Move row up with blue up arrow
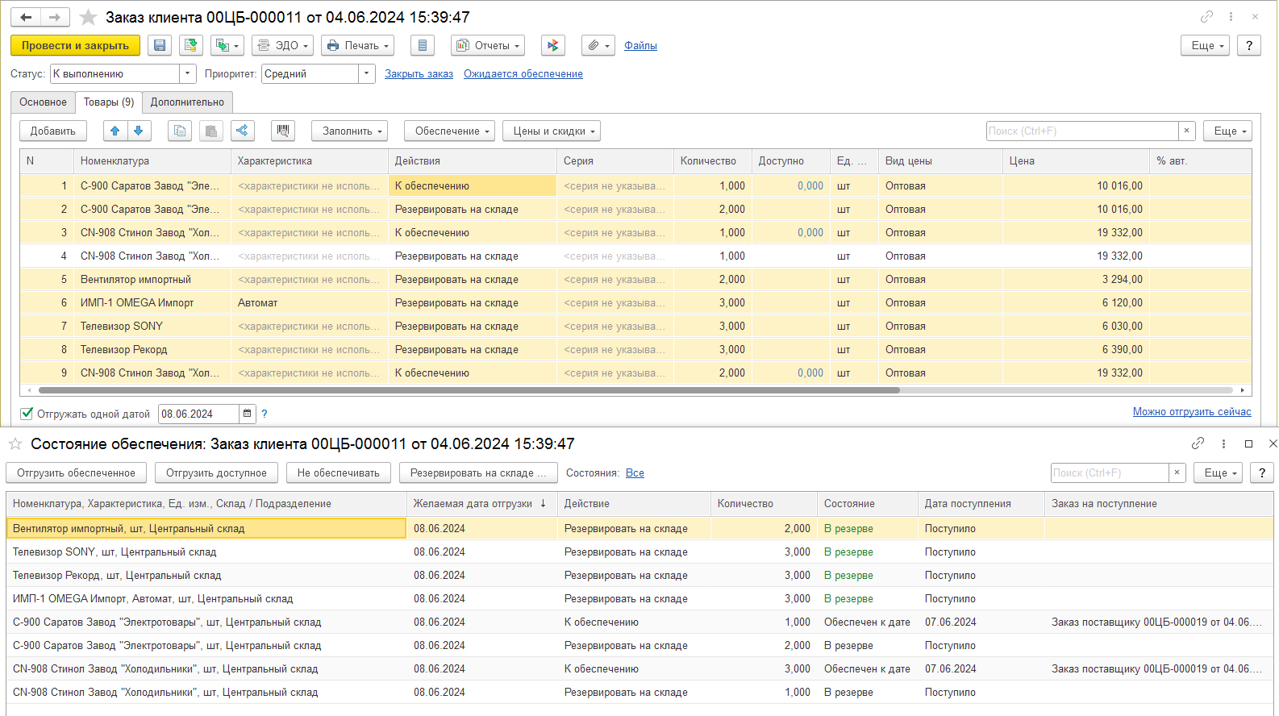 point(115,131)
